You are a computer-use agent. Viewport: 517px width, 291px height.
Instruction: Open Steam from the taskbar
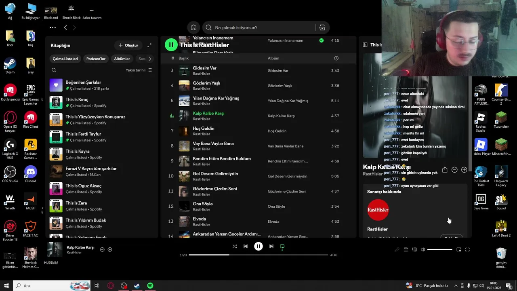[x=137, y=286]
